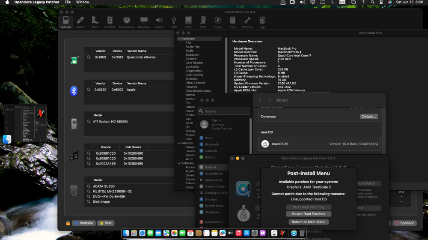Open Safari from the Dock

pyautogui.click(x=142, y=233)
